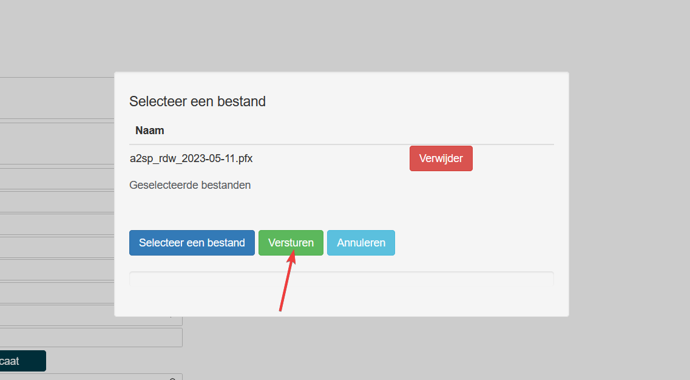690x380 pixels.
Task: Focus the second tall text area in background
Action: [55, 143]
